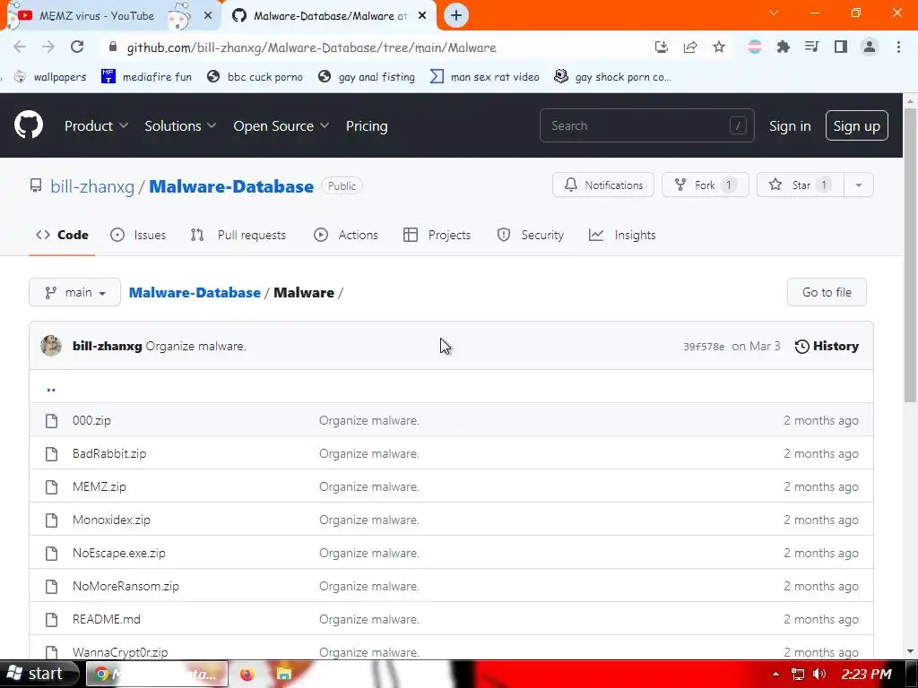Click the BadRabbit.zip file name

pos(109,454)
